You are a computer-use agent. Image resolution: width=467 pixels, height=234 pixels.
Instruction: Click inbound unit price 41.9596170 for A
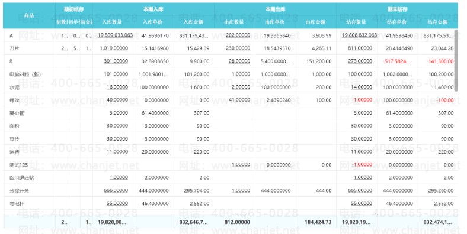tap(155, 35)
